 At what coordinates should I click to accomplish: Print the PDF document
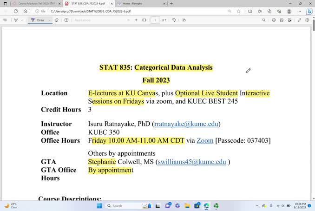[274, 20]
